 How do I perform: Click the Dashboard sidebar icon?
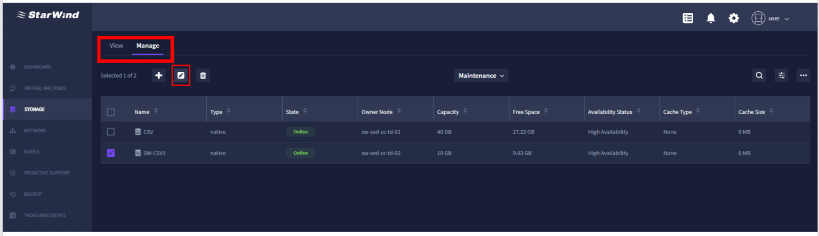click(13, 67)
